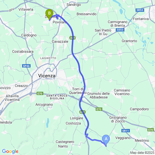Screen dimensions: 155x155
Task: Select the upper A31 highway shield near Cavazzale
Action: [72, 38]
